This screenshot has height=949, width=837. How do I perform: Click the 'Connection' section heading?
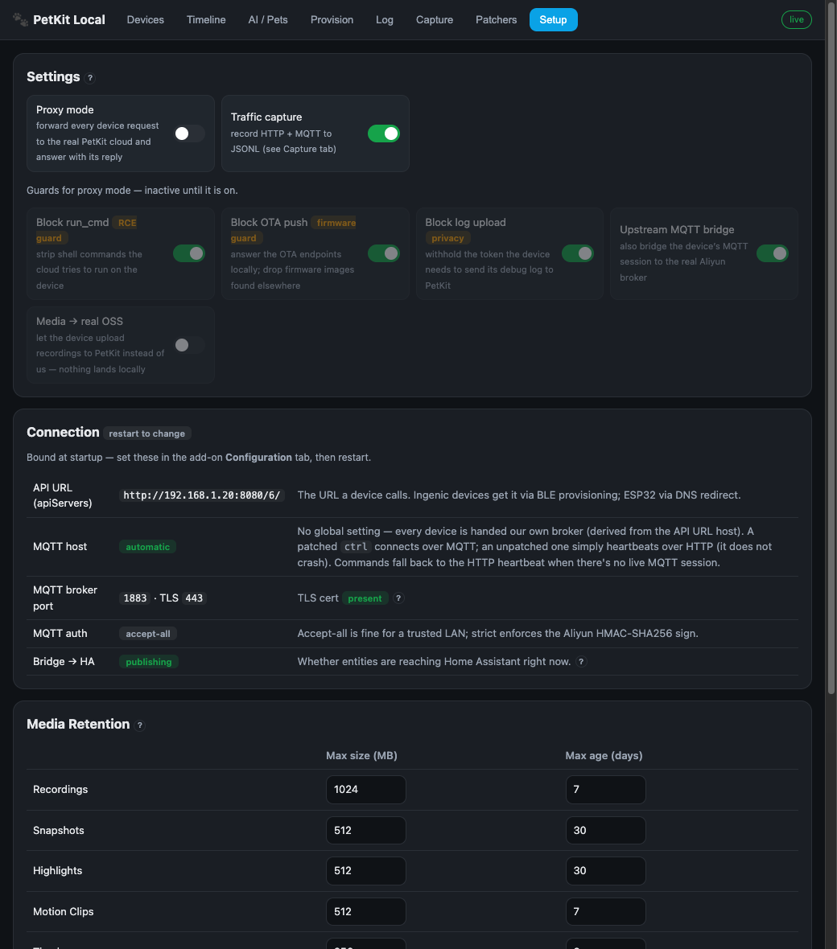tap(63, 432)
